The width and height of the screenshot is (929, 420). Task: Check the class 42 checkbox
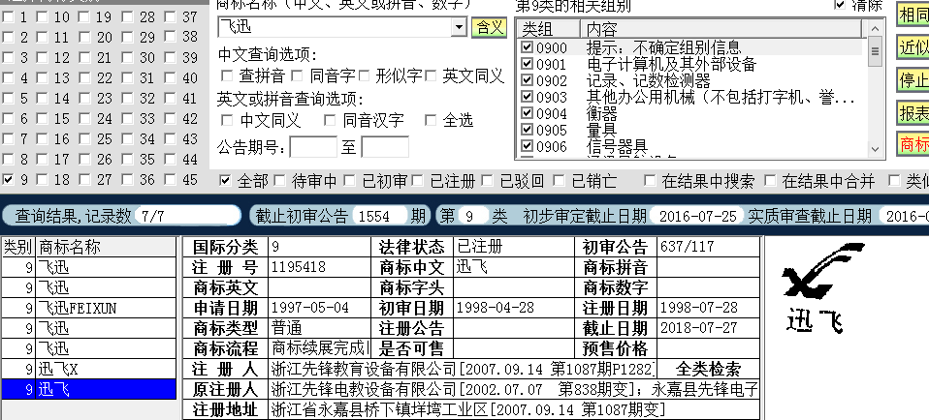171,118
